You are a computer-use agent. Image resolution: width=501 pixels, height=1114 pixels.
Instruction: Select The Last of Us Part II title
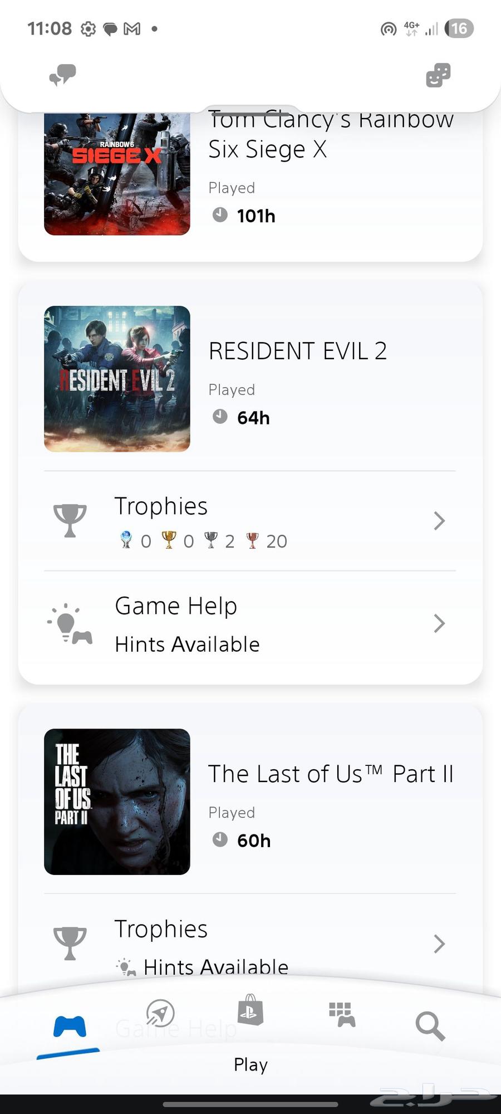coord(331,774)
